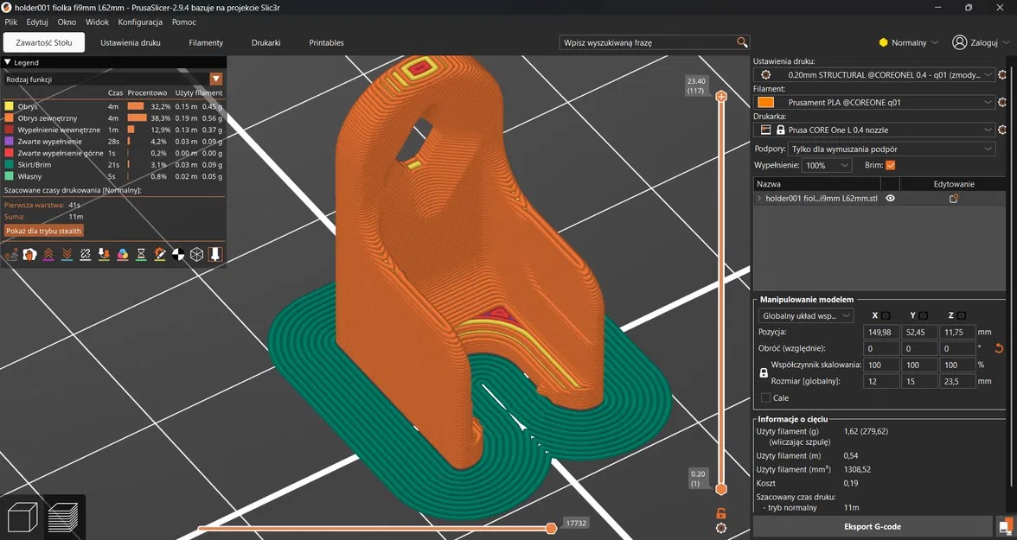This screenshot has height=540, width=1017.
Task: Click the orange filament color swatch
Action: [x=765, y=102]
